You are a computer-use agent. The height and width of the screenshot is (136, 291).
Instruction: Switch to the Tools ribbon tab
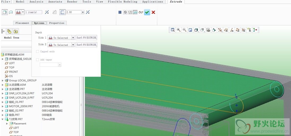(x=87, y=2)
